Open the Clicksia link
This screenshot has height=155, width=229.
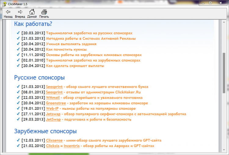pos(53,146)
